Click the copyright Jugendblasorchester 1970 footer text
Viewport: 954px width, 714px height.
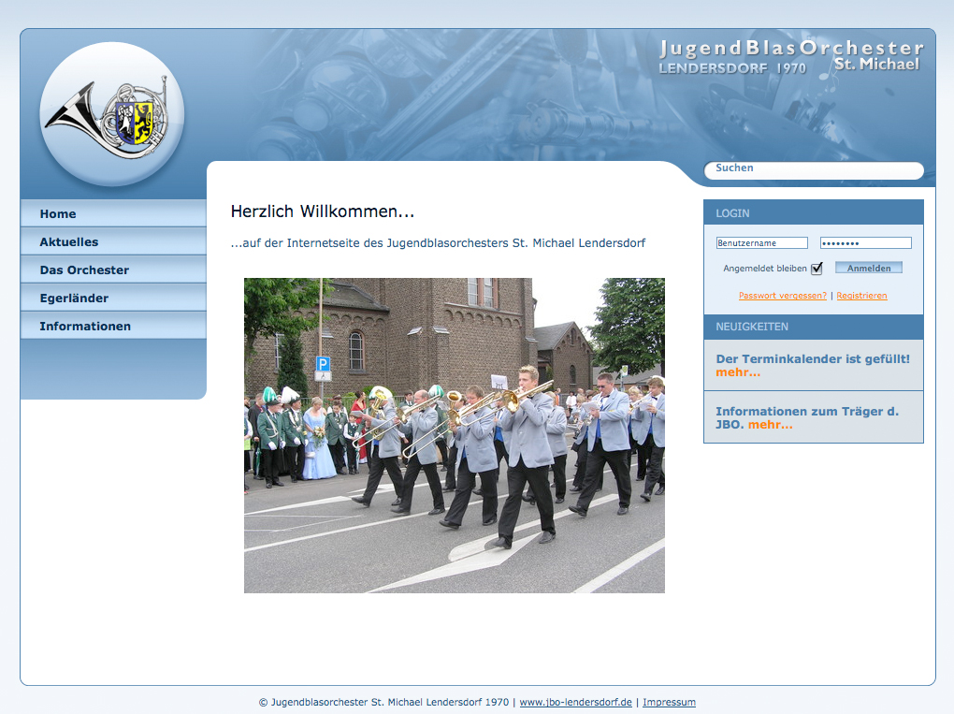tap(383, 702)
